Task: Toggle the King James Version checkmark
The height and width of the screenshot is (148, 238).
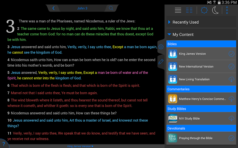Action: point(231,54)
